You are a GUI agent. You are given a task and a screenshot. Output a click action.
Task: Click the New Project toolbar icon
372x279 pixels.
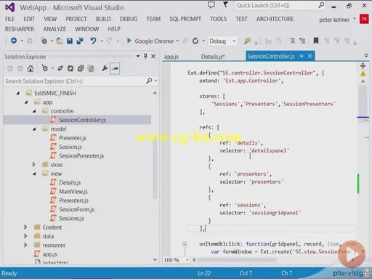(x=44, y=41)
